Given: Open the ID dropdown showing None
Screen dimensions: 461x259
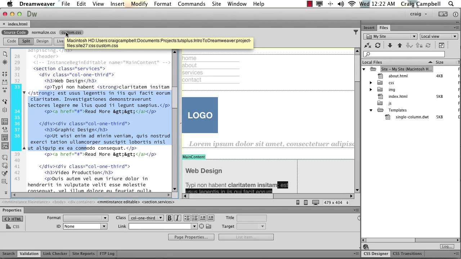Looking at the screenshot, I should pos(85,226).
